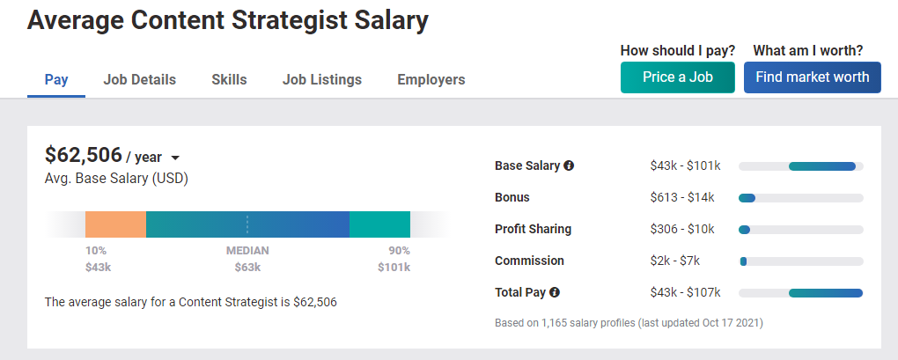Click the median marker on salary bar
This screenshot has height=360, width=898.
[x=247, y=224]
